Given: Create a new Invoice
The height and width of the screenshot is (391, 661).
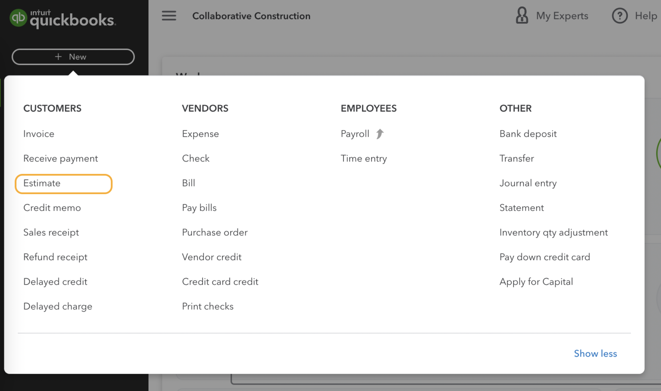Looking at the screenshot, I should (39, 133).
